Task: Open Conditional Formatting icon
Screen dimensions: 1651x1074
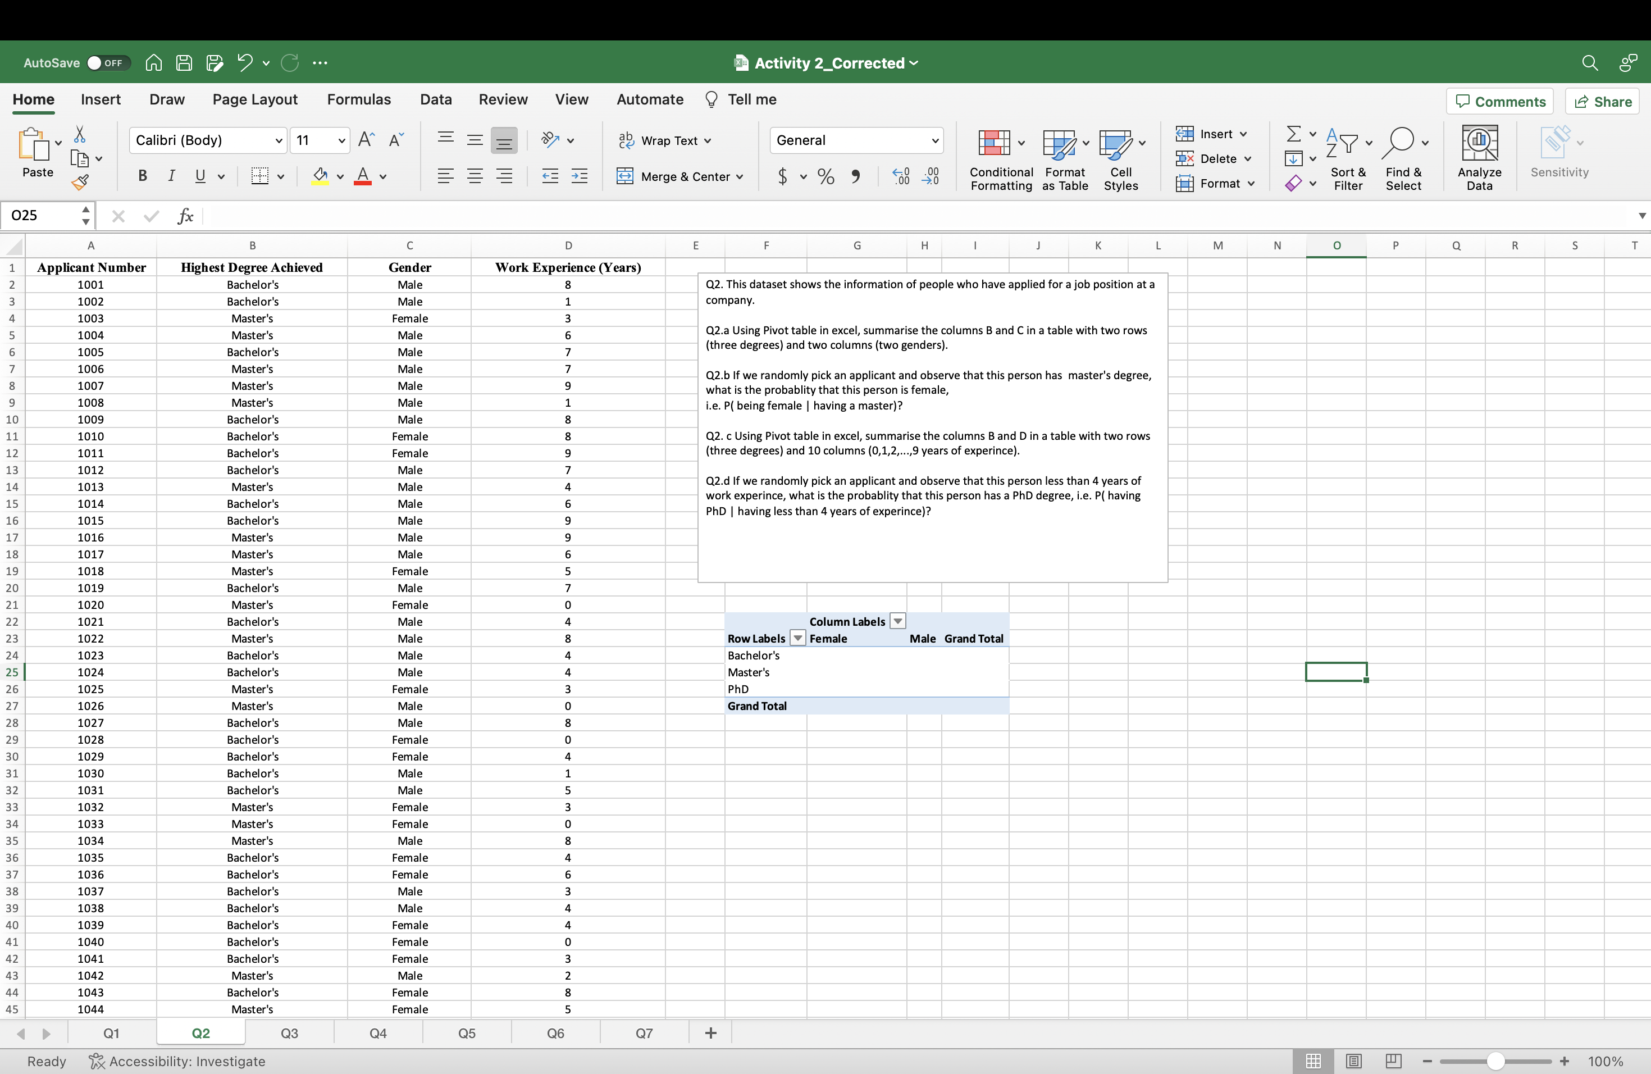Action: (x=993, y=143)
